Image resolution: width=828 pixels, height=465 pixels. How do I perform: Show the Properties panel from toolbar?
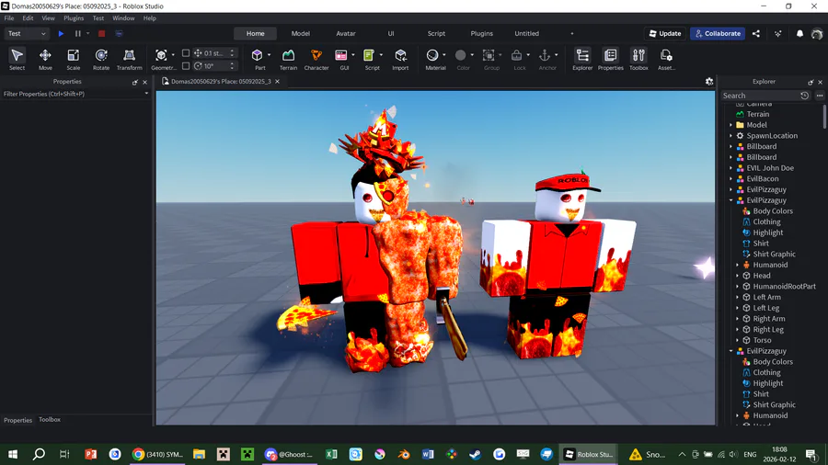pyautogui.click(x=611, y=59)
